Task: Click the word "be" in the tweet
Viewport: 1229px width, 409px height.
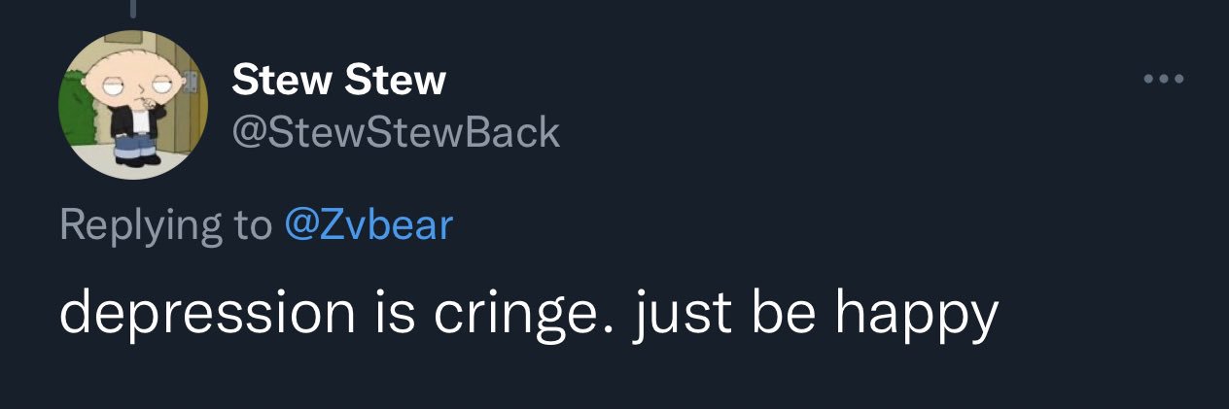Action: click(782, 313)
